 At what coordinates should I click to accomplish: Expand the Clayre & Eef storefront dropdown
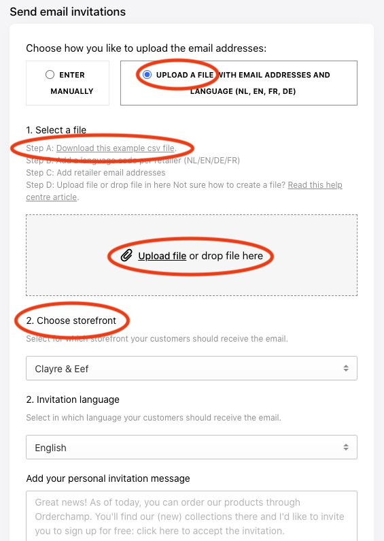tap(192, 368)
